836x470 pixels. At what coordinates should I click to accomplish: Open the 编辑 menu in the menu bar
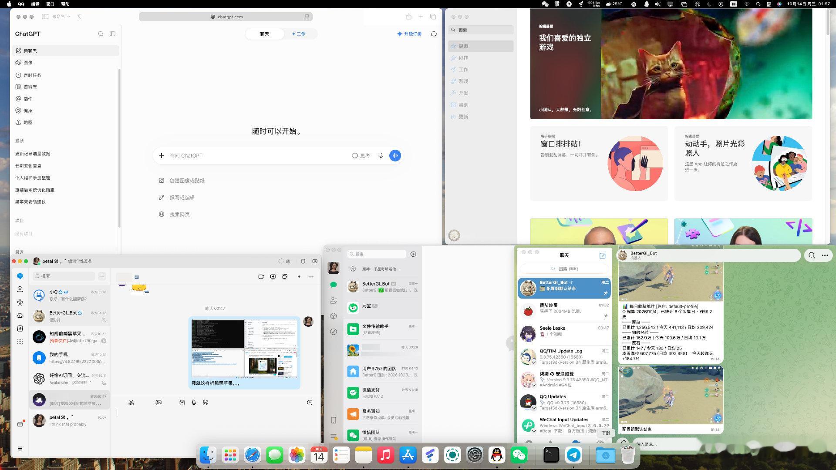(36, 4)
